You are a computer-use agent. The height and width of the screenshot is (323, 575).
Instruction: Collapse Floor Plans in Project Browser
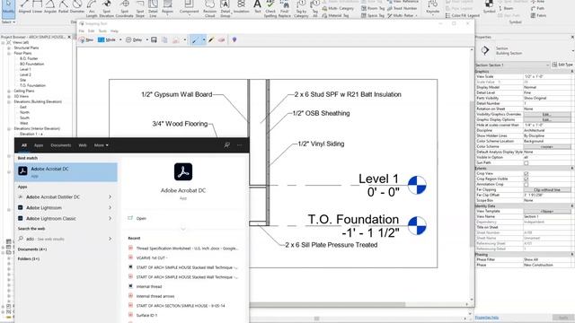tap(9, 54)
